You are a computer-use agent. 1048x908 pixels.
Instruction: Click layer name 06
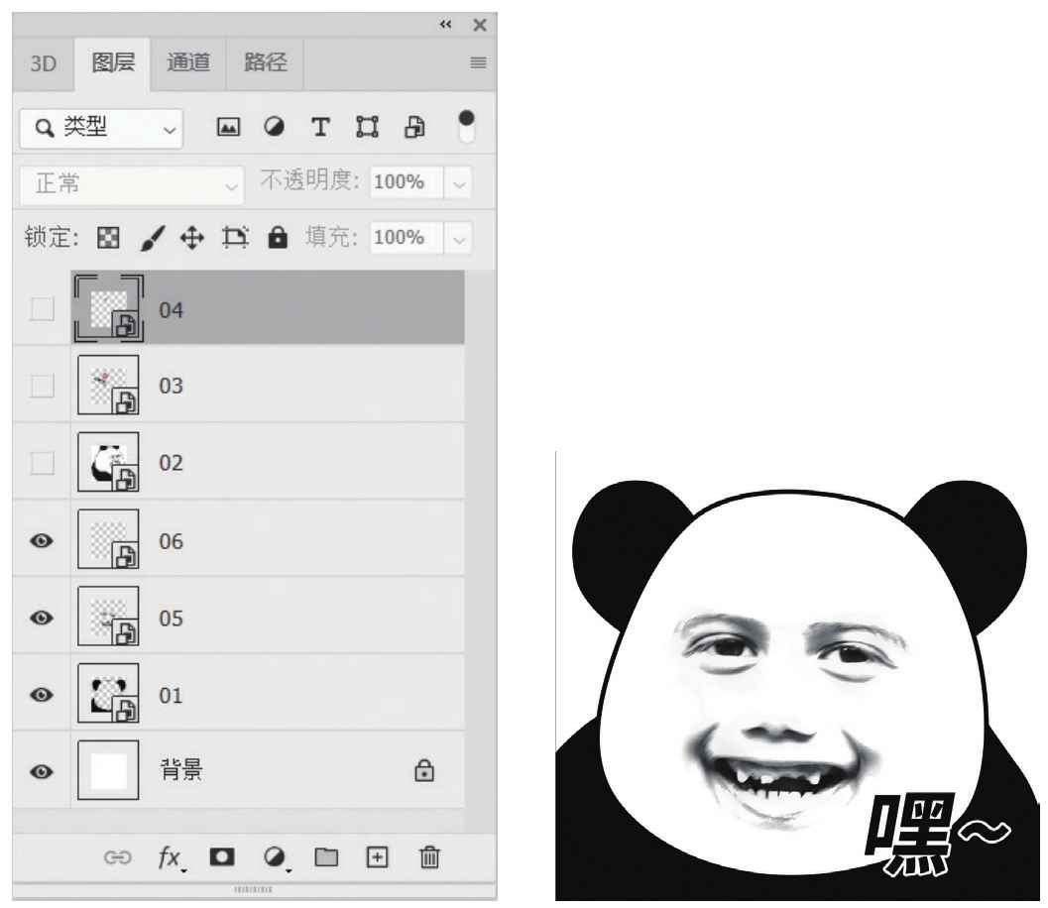[x=172, y=541]
